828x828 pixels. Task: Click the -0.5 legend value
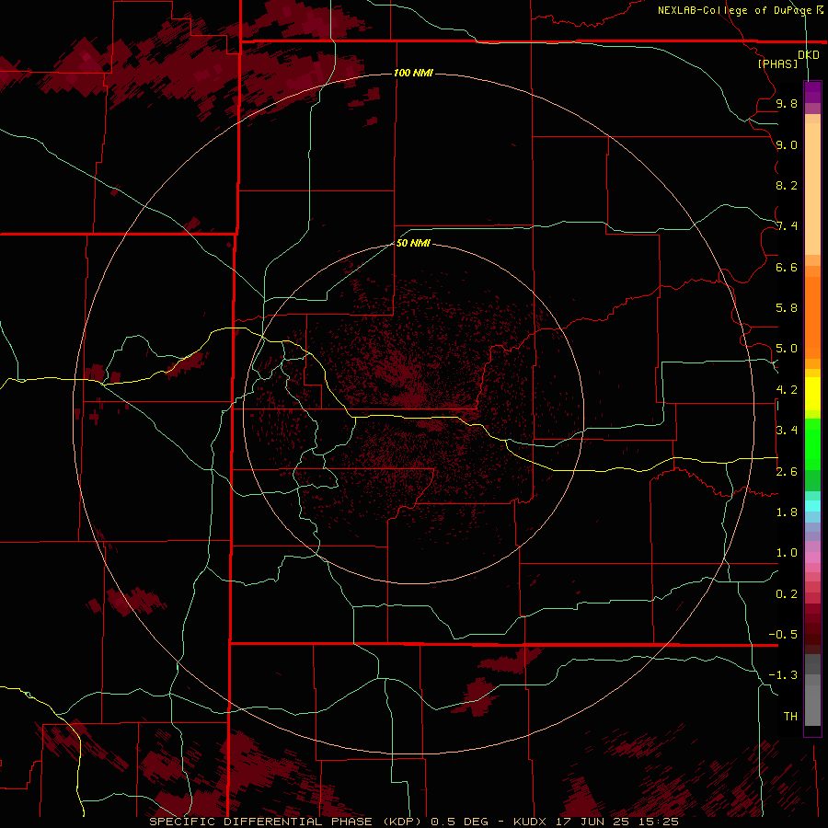[783, 635]
